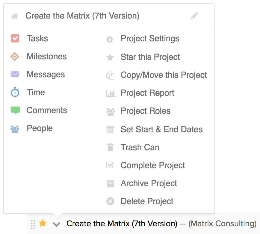260x234 pixels.
Task: Grab the drag handle on project row
Action: (x=33, y=224)
